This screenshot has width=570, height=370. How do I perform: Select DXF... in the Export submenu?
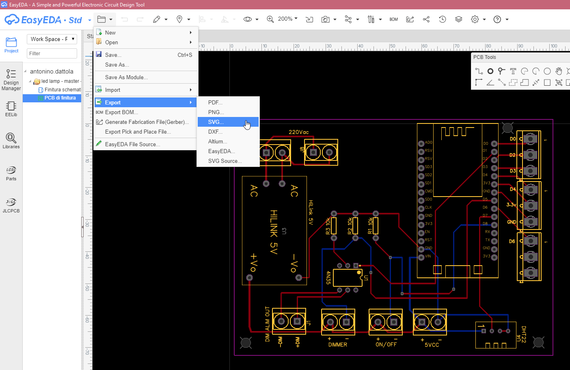point(228,132)
